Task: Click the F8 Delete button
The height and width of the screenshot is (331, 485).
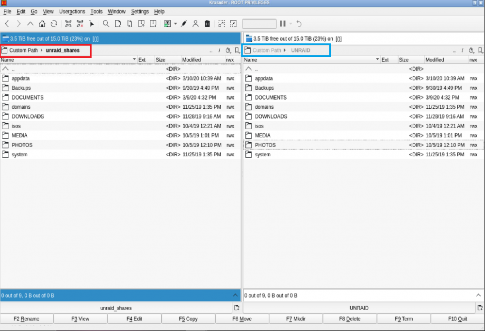Action: tap(350, 318)
